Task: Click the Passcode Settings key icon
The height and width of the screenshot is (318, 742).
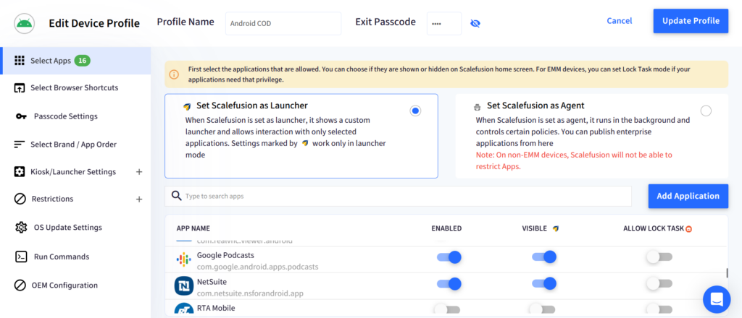Action: tap(21, 116)
